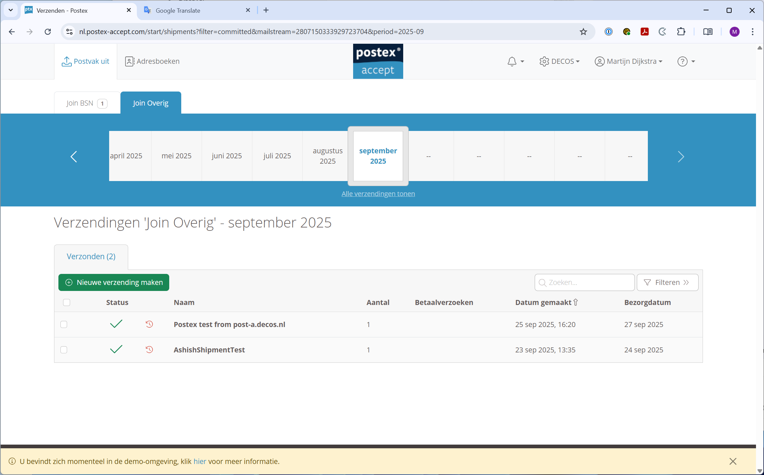764x475 pixels.
Task: Bookmark this page with the star icon
Action: pos(583,32)
